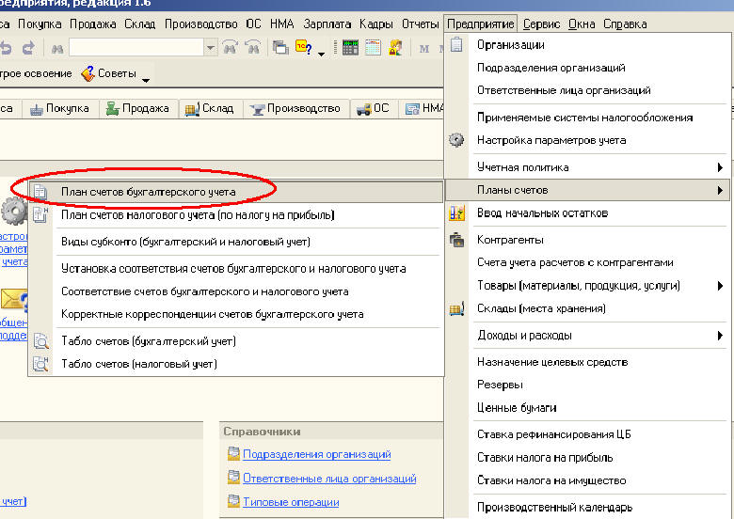Switch to the Производство tab
The image size is (734, 519).
click(x=295, y=109)
